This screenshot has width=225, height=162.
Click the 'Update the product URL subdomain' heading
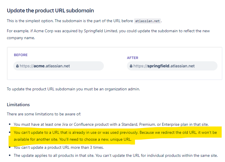click(50, 11)
